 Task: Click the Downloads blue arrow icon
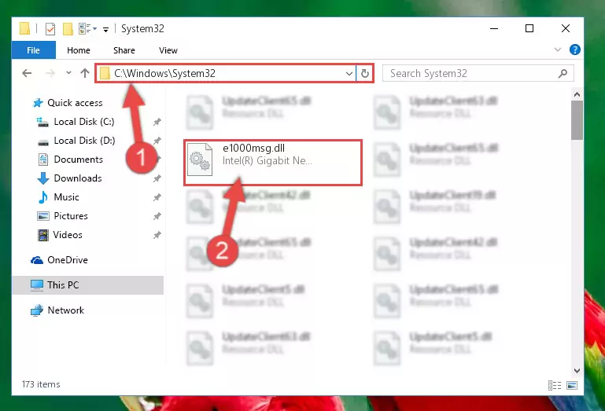[x=42, y=178]
